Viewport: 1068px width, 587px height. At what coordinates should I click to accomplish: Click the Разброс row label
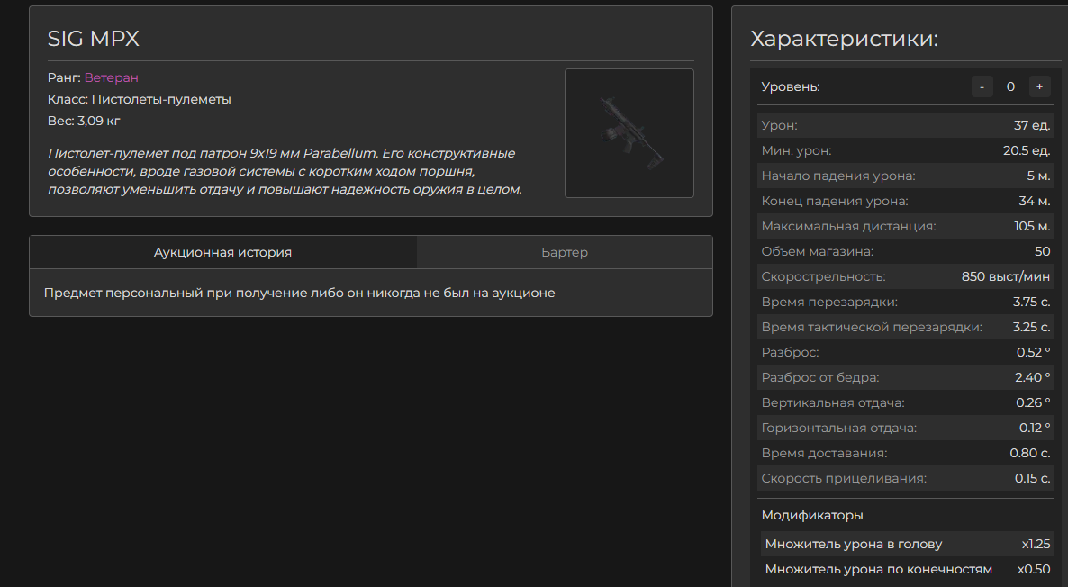click(x=790, y=352)
